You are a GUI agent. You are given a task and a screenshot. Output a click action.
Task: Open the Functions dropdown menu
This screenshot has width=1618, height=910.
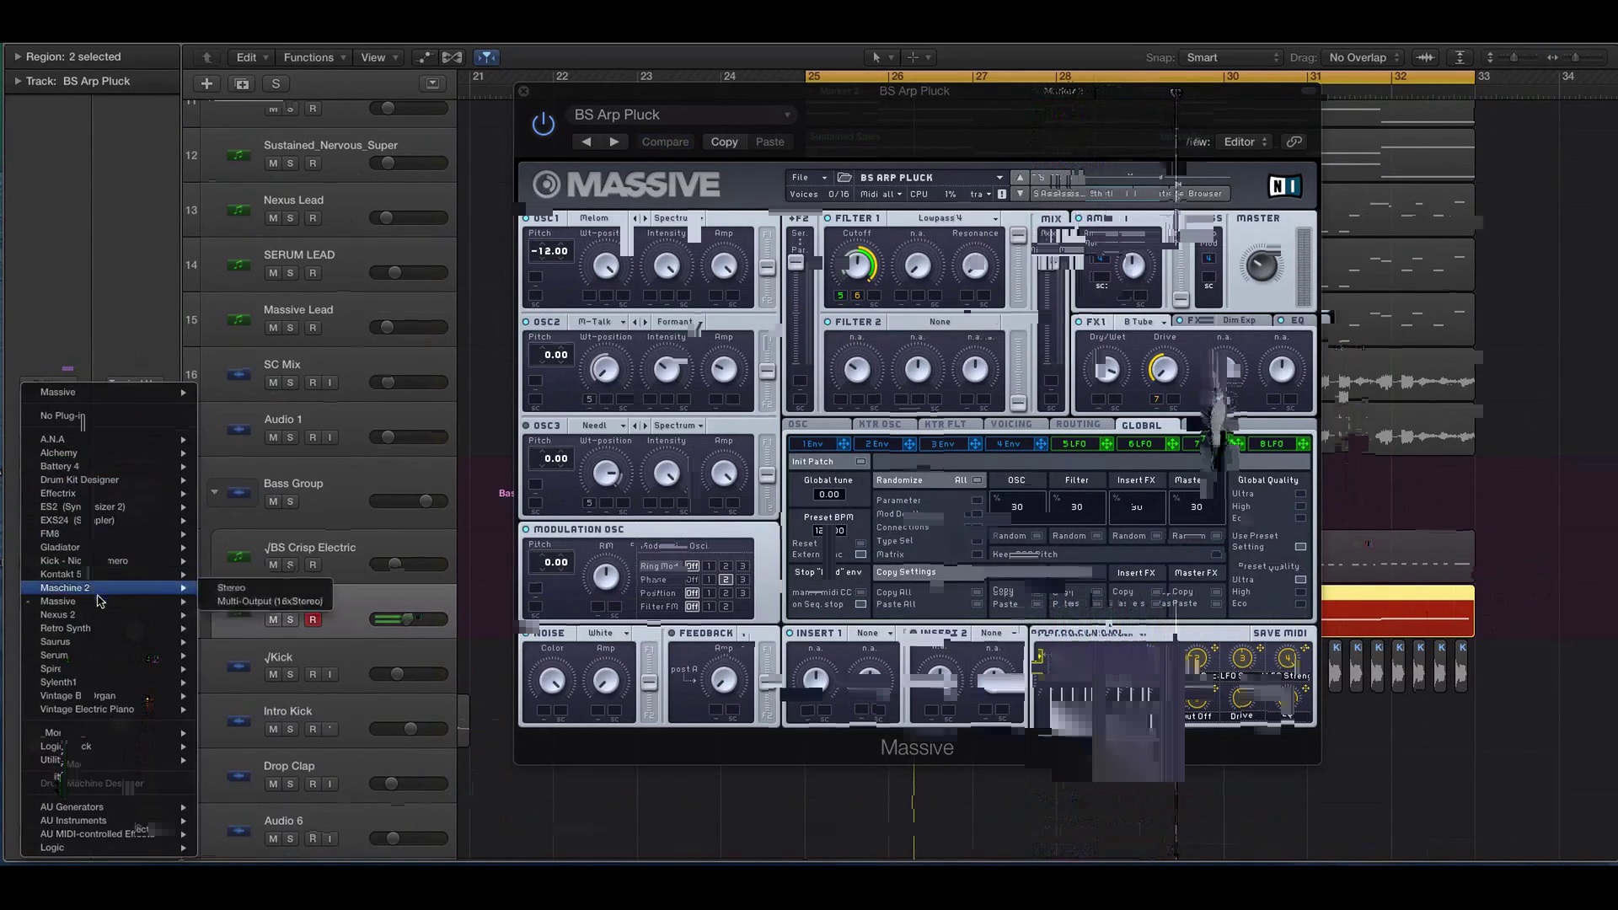pos(314,57)
